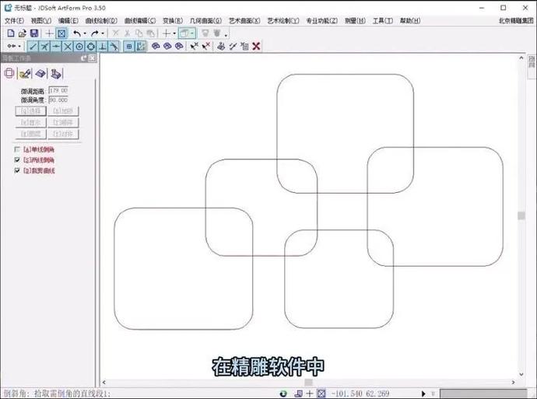
Task: Open the machine tool navigation panel icon
Action: [x=56, y=73]
